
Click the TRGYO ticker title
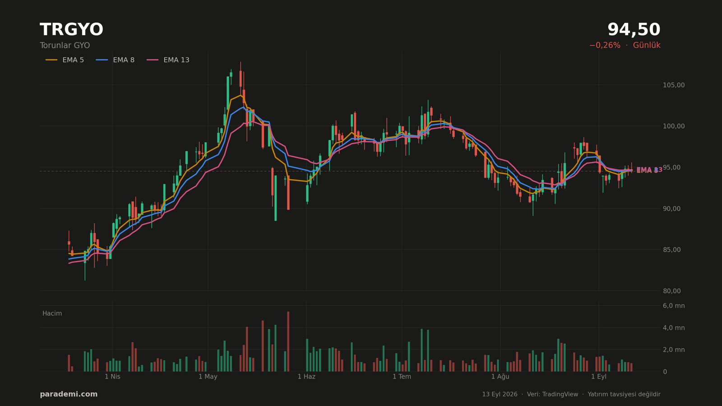click(x=71, y=30)
